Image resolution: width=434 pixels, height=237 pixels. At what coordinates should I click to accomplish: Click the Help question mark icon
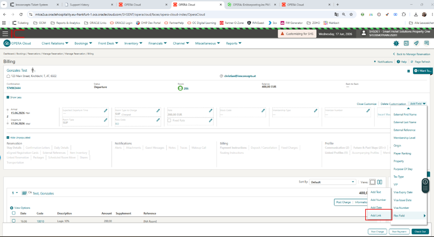click(398, 61)
